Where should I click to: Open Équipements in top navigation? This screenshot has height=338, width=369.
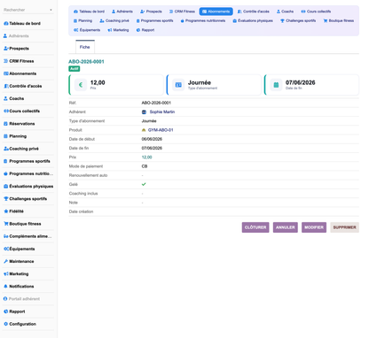pyautogui.click(x=87, y=30)
